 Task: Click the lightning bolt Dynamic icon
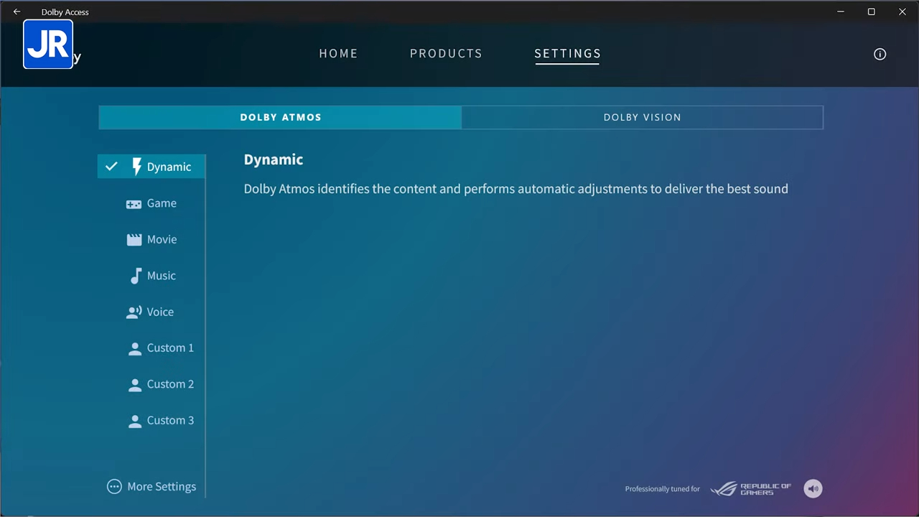[136, 167]
